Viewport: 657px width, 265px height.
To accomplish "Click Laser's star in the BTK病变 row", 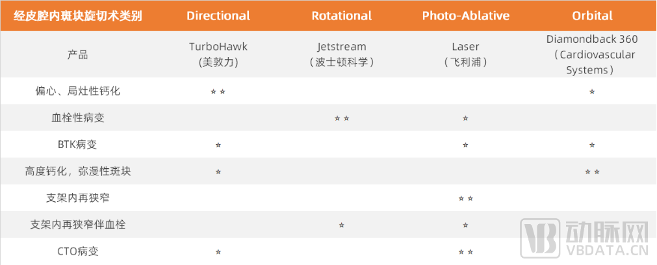I will (465, 145).
